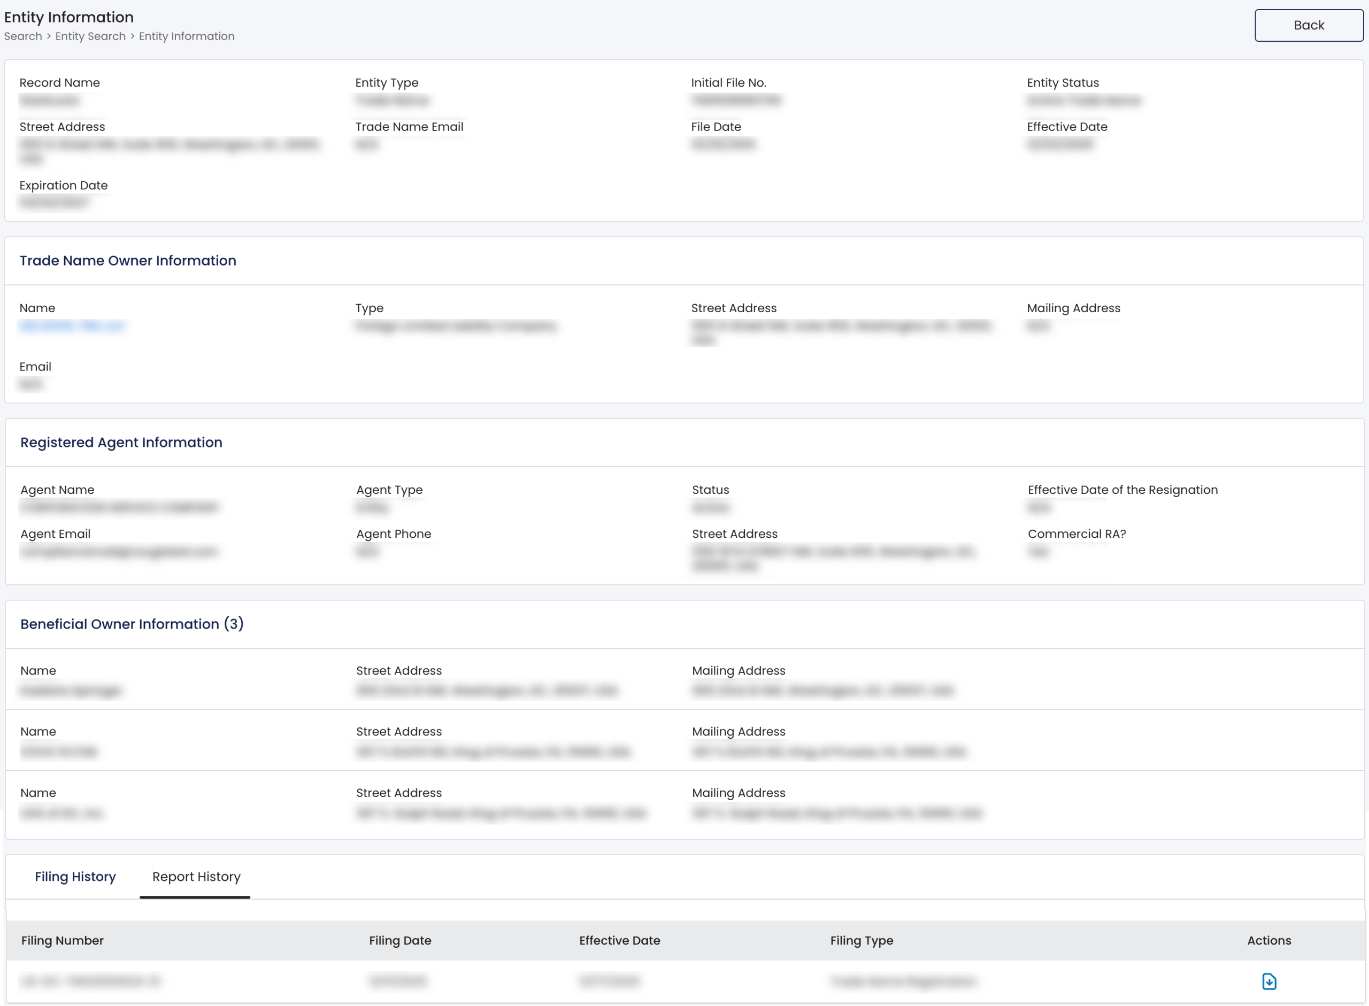Click the Registered Agent Information heading
The width and height of the screenshot is (1369, 1006).
121,442
